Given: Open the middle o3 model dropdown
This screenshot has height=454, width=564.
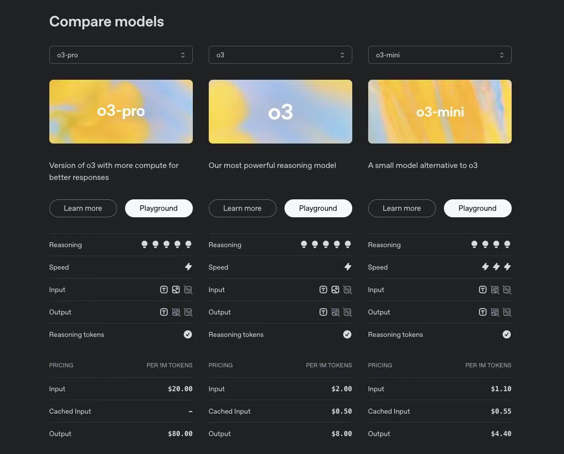Looking at the screenshot, I should [280, 54].
